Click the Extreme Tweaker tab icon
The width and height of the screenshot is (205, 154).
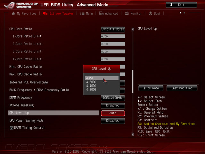pyautogui.click(x=45, y=13)
